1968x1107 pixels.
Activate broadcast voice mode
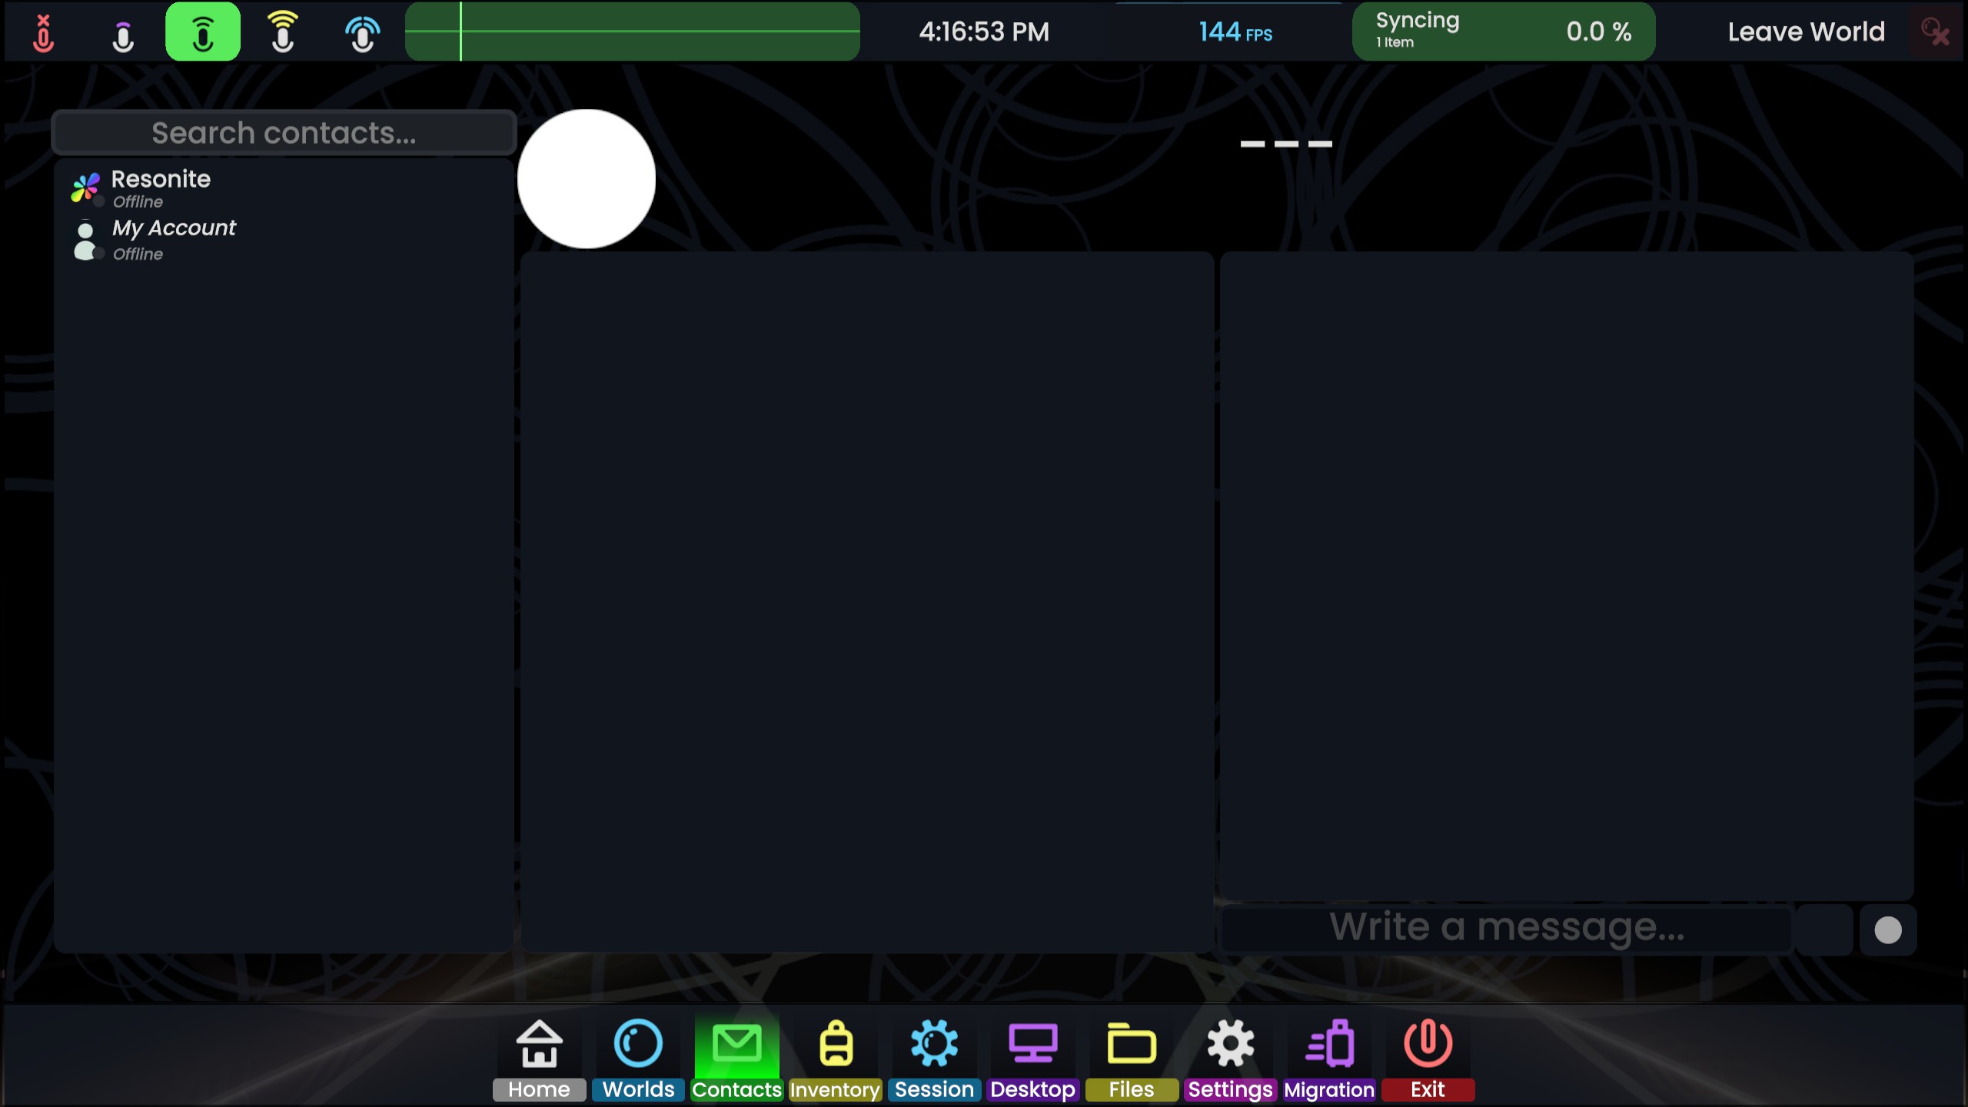[362, 32]
